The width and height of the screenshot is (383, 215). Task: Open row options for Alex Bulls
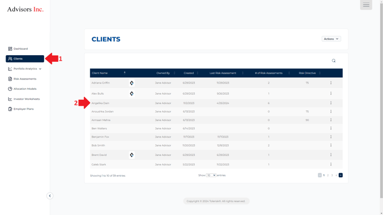[x=331, y=94]
